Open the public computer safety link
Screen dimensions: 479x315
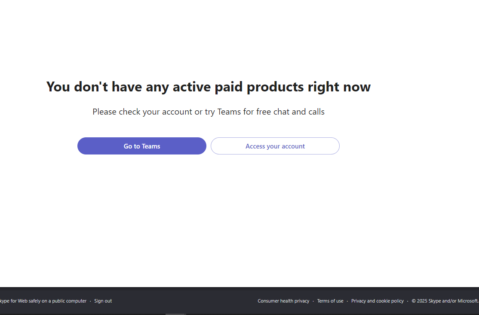(x=43, y=301)
